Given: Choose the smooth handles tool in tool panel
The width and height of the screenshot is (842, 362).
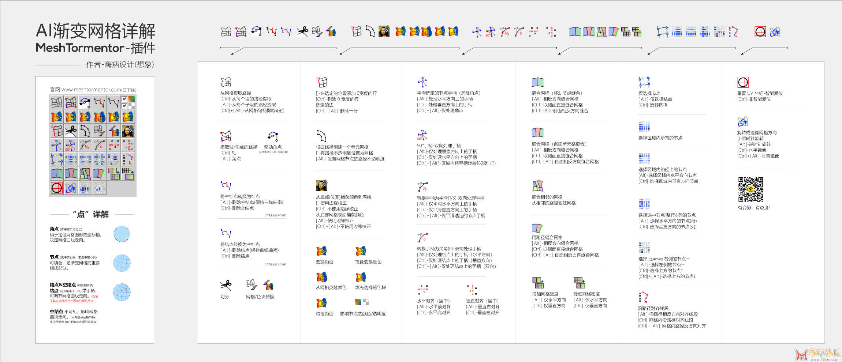Looking at the screenshot, I should (56, 145).
